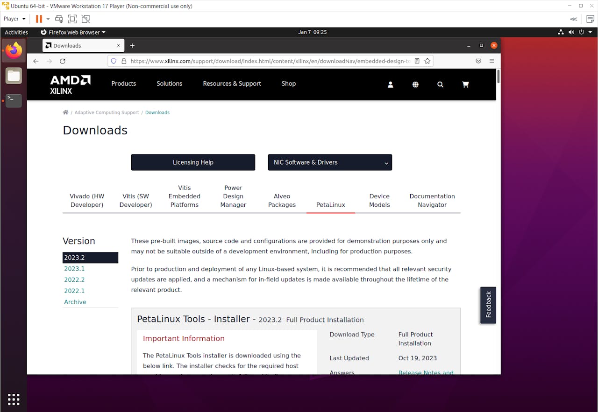The height and width of the screenshot is (412, 598).
Task: Click the AMD Xilinx logo
Action: point(71,84)
